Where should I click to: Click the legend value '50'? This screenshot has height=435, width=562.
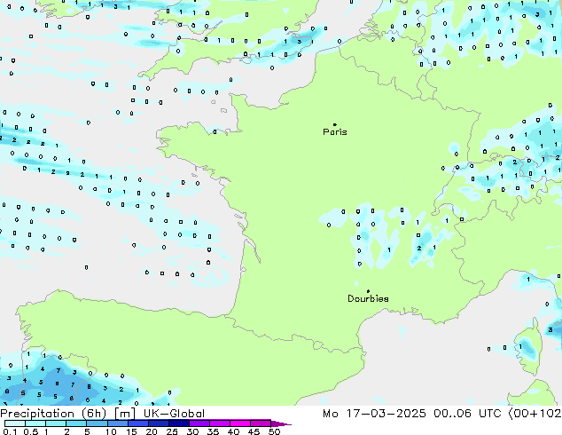pos(274,431)
